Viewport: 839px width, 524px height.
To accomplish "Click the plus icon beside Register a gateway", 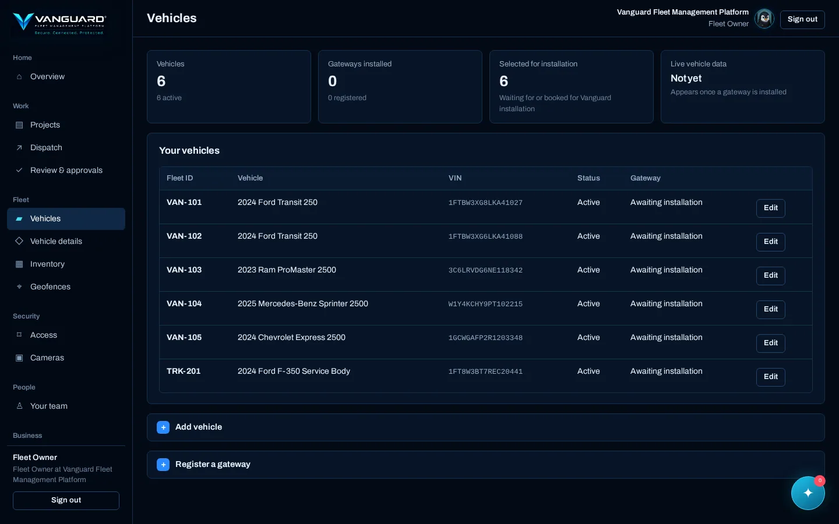I will click(x=163, y=465).
